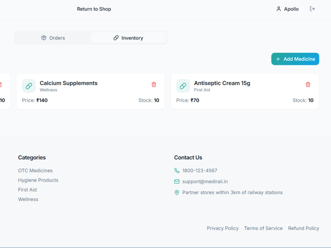Viewport: 331px width, 248px height.
Task: Click the plus icon in Add Medicine
Action: [x=278, y=59]
